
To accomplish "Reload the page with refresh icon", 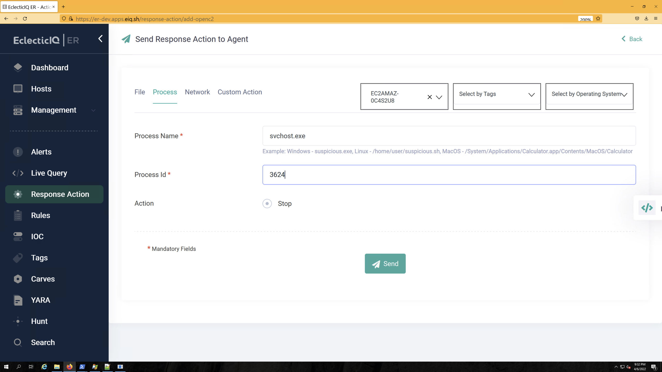I will (x=25, y=19).
